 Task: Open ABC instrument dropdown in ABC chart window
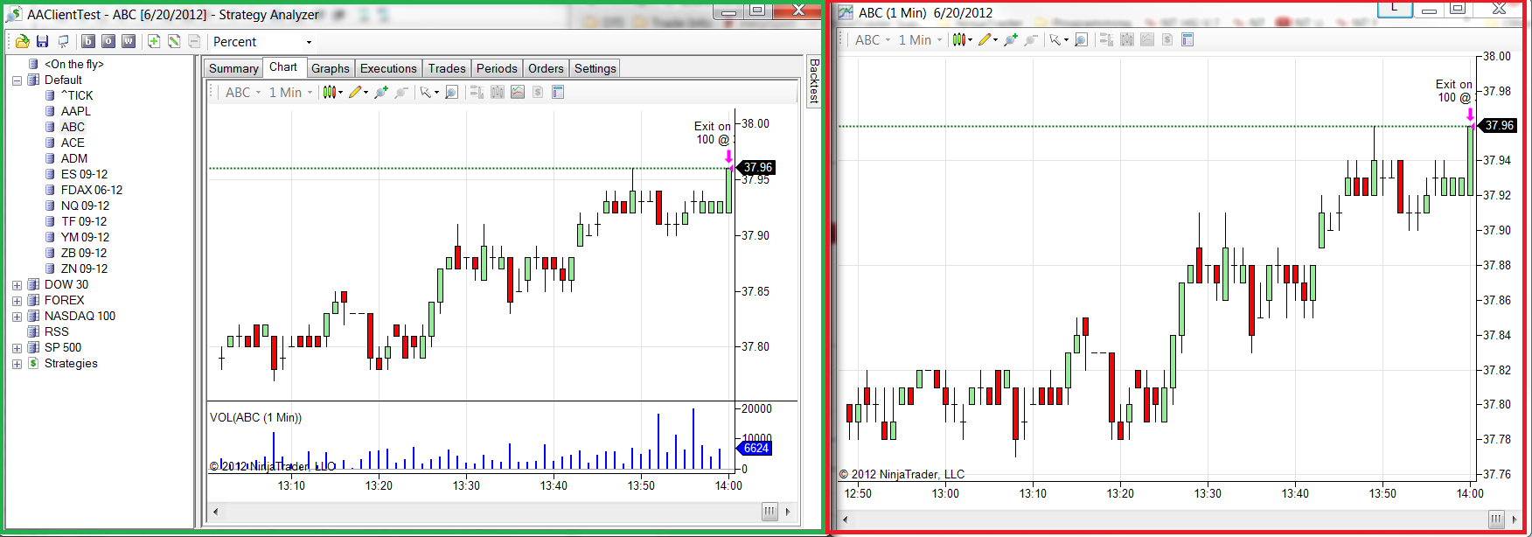(x=873, y=39)
